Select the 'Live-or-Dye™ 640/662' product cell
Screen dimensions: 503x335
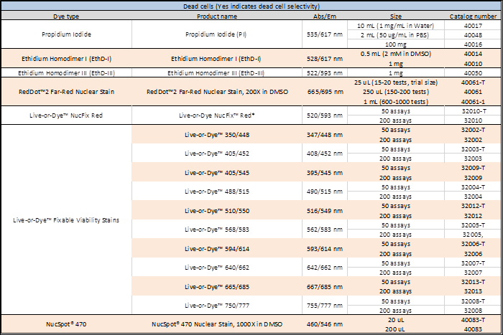tap(217, 267)
